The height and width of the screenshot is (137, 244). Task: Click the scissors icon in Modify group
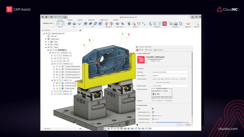(x=129, y=24)
